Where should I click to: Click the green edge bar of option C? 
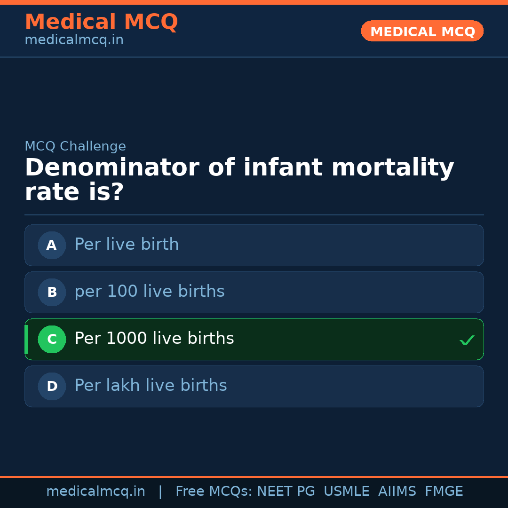point(26,339)
